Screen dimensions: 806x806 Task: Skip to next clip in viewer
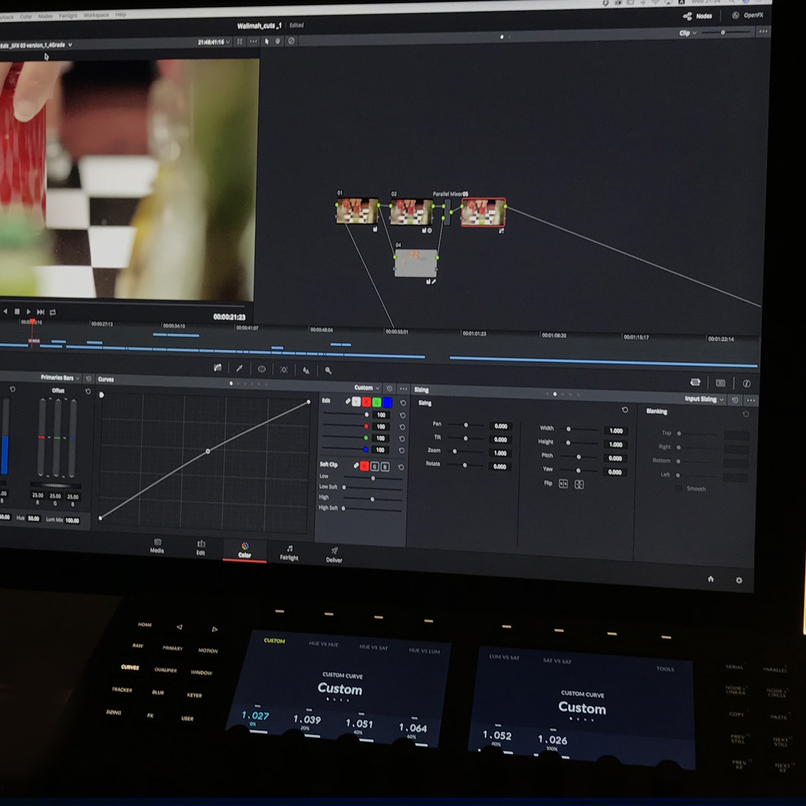pyautogui.click(x=41, y=312)
